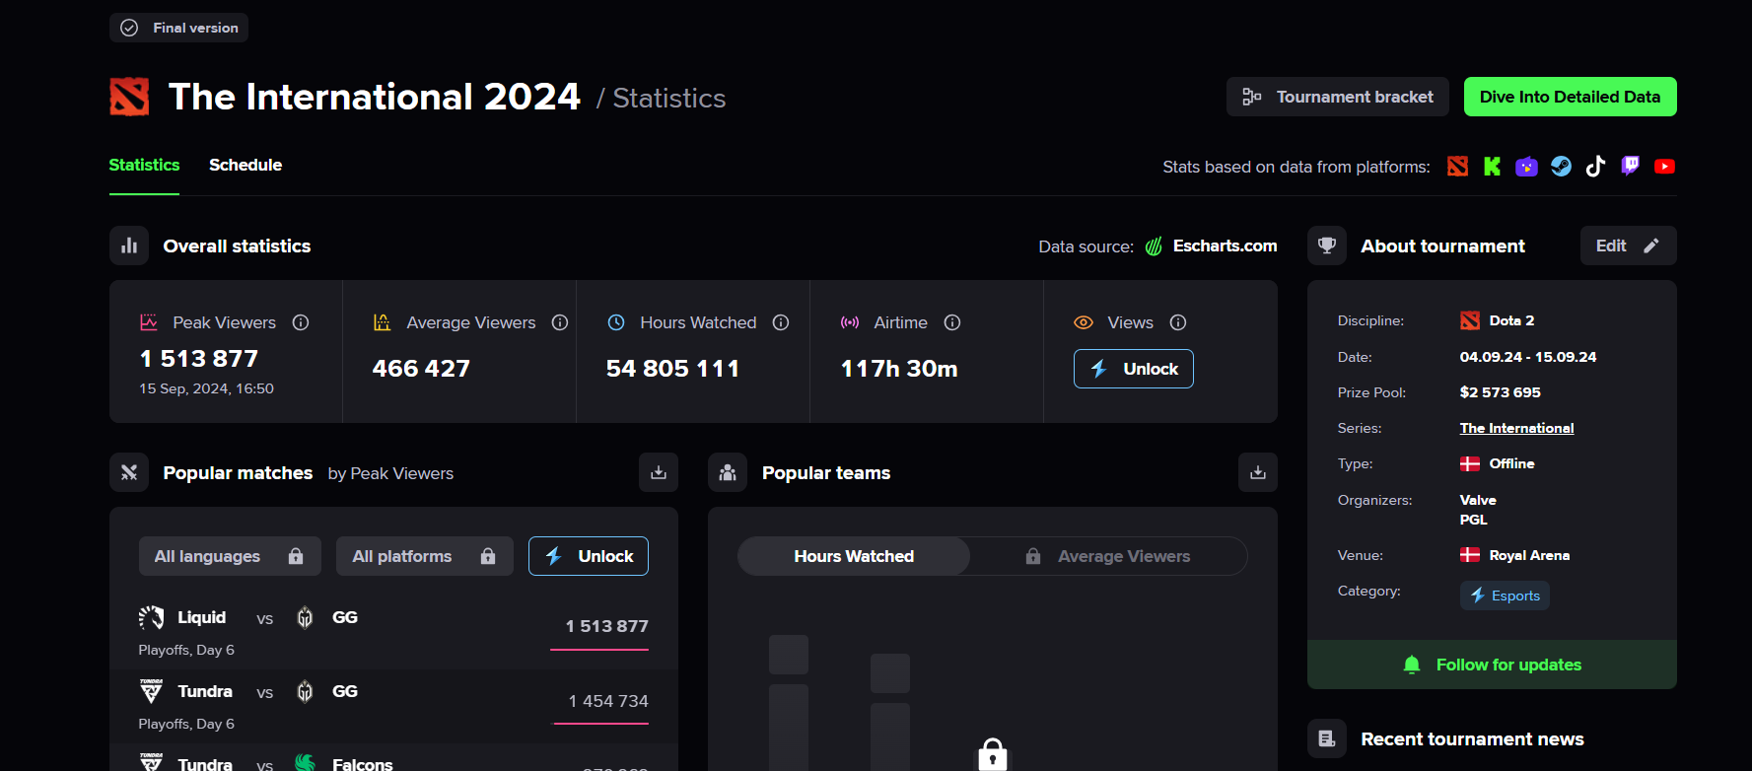This screenshot has height=771, width=1752.
Task: Switch to the Schedule tab
Action: tap(245, 165)
